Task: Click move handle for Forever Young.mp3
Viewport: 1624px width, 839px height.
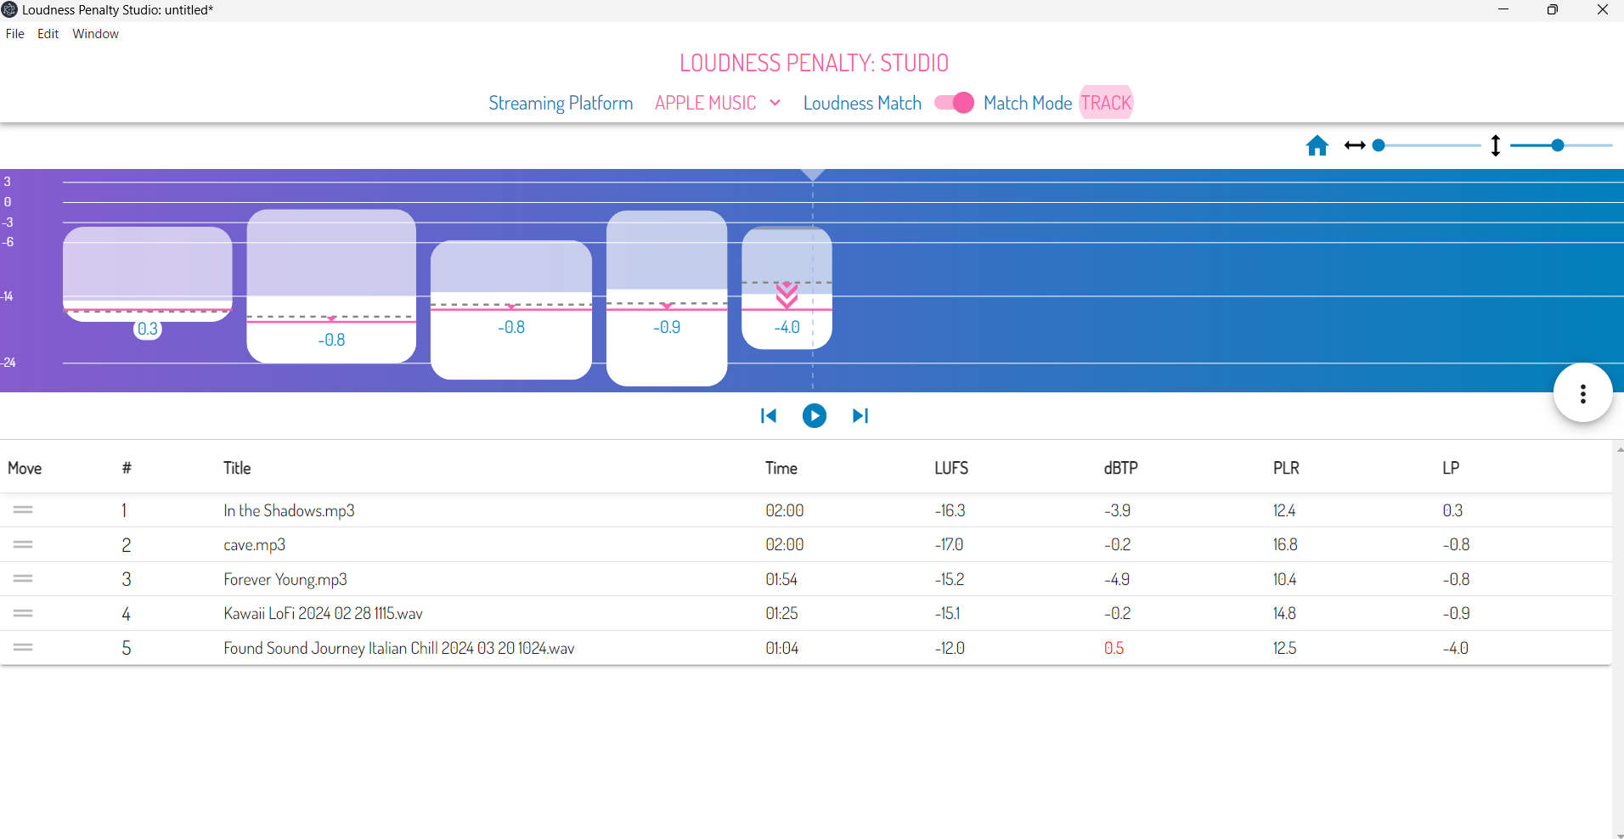Action: point(23,578)
